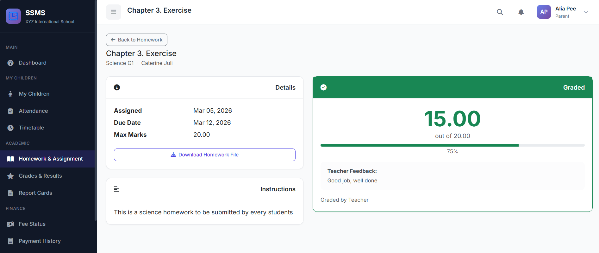Click the Instructions text-lines icon

click(x=116, y=189)
